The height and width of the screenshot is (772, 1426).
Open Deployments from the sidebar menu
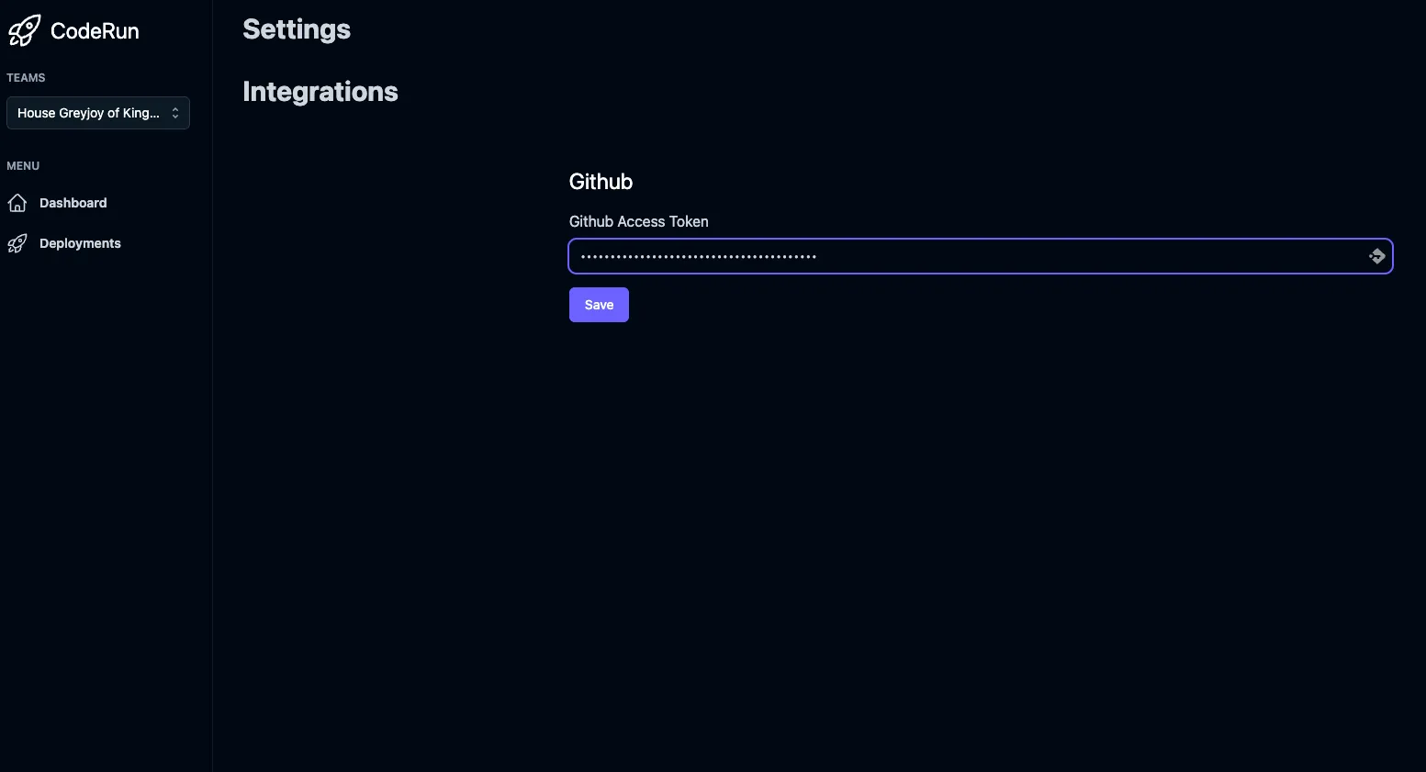(x=80, y=243)
